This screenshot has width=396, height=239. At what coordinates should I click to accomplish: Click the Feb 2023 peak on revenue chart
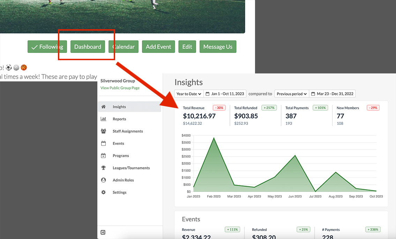(214, 138)
